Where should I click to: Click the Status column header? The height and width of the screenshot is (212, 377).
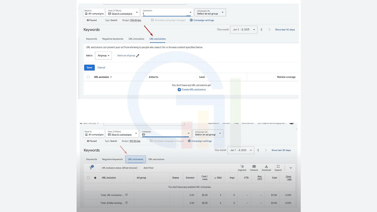176,178
